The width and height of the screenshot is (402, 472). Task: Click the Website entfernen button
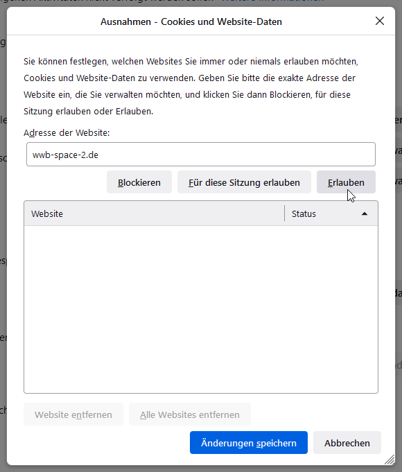click(x=73, y=414)
